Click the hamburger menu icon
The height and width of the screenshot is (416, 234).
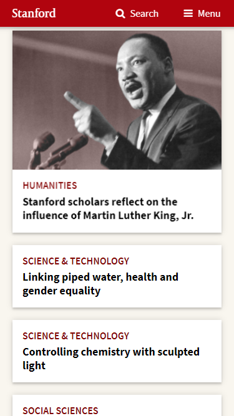click(188, 14)
